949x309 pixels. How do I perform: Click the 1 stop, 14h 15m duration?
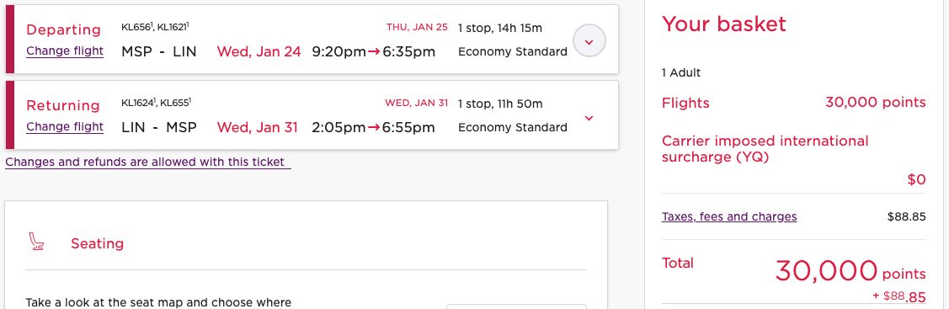pyautogui.click(x=500, y=28)
